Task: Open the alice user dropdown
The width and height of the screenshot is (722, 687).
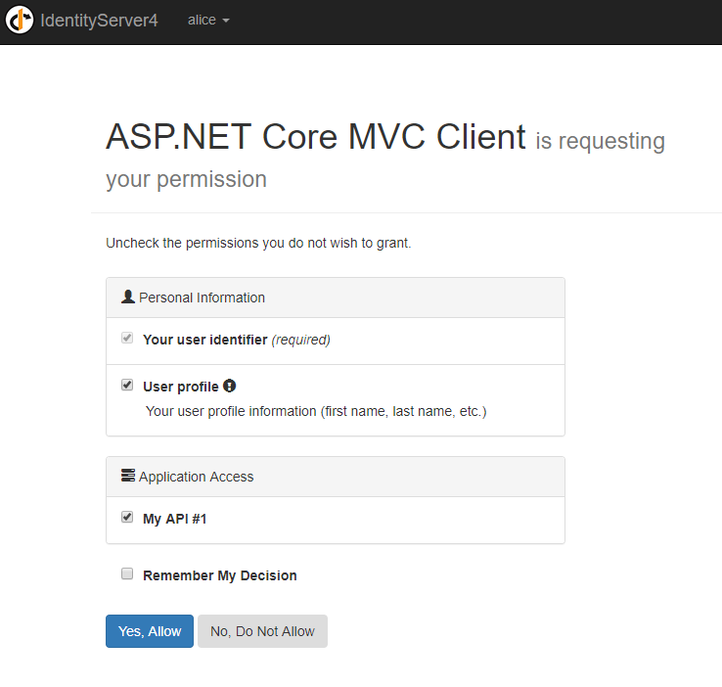Action: click(207, 21)
